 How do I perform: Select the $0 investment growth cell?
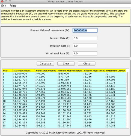pyautogui.click(x=115, y=73)
